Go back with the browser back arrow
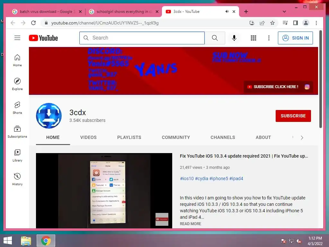The height and width of the screenshot is (247, 329). tap(13, 23)
